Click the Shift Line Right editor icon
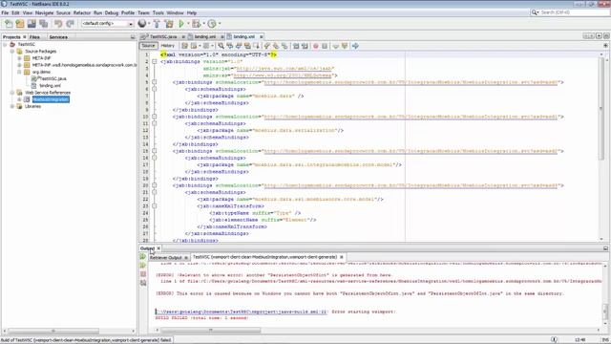 pos(305,46)
